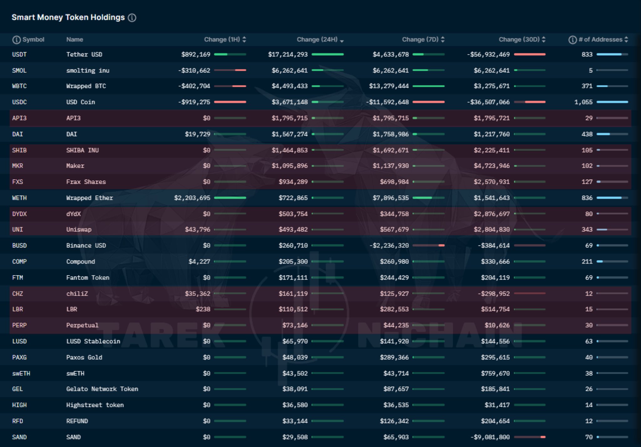Click CHZ 30D value -$298,952
This screenshot has width=641, height=447.
[x=494, y=294]
